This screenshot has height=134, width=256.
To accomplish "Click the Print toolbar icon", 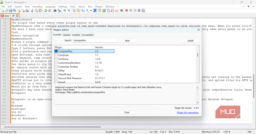I will click(x=27, y=10).
